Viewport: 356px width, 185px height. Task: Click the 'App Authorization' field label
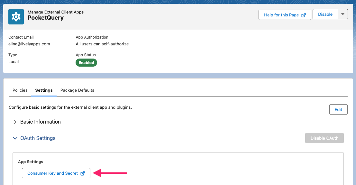pos(92,37)
